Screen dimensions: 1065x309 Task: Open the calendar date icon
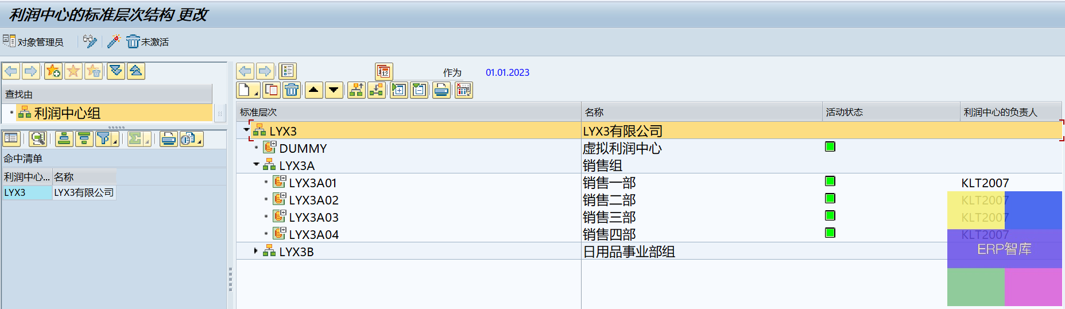(x=384, y=71)
